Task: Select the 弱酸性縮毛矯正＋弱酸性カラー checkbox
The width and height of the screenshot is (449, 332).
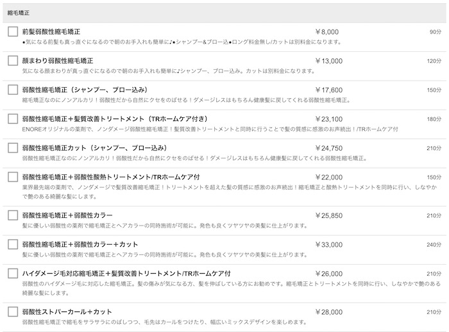Action: tap(13, 215)
